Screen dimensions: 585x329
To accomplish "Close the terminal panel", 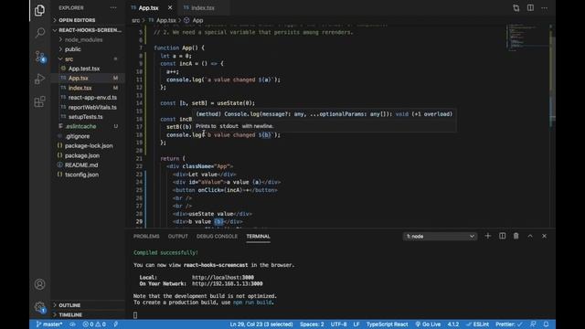I will (x=545, y=236).
